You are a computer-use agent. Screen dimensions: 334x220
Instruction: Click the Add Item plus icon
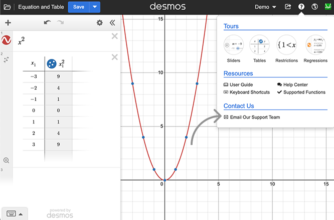tap(8, 22)
